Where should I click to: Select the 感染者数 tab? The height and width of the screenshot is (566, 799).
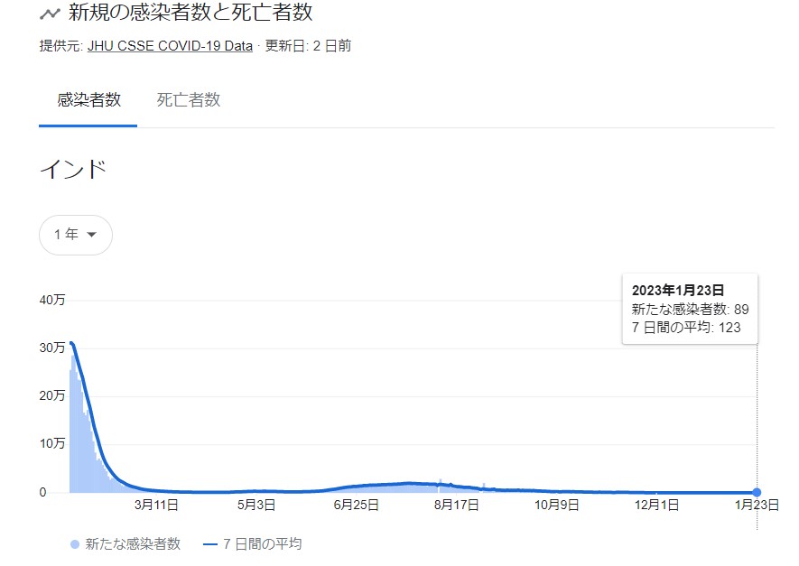click(88, 100)
